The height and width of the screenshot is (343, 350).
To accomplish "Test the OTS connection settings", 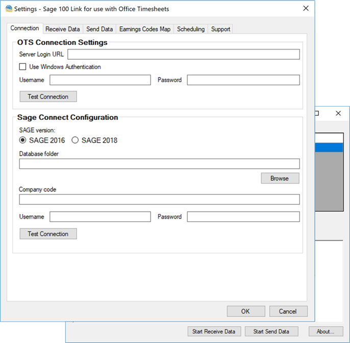I will (x=48, y=96).
